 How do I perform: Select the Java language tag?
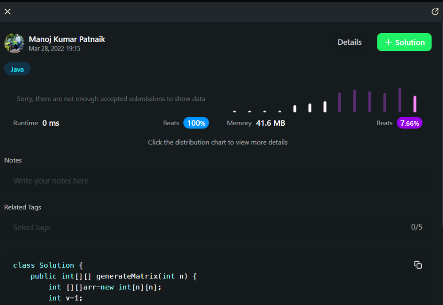pyautogui.click(x=17, y=69)
